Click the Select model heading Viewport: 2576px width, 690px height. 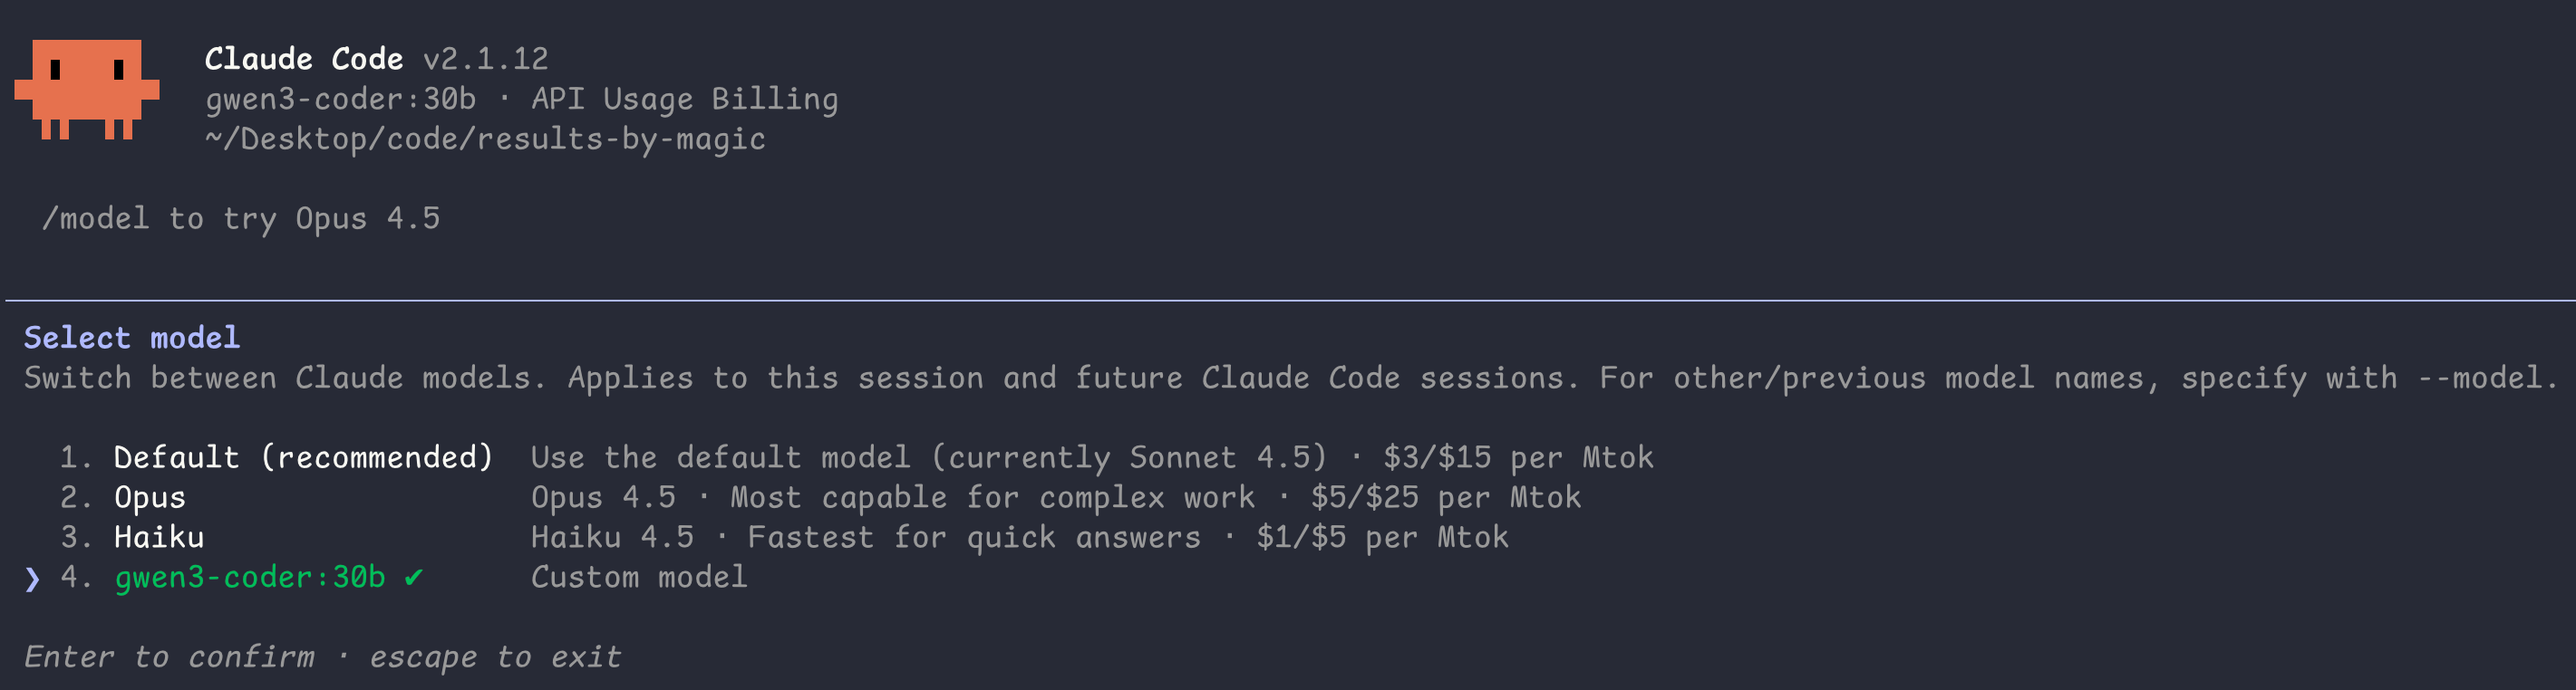tap(132, 337)
